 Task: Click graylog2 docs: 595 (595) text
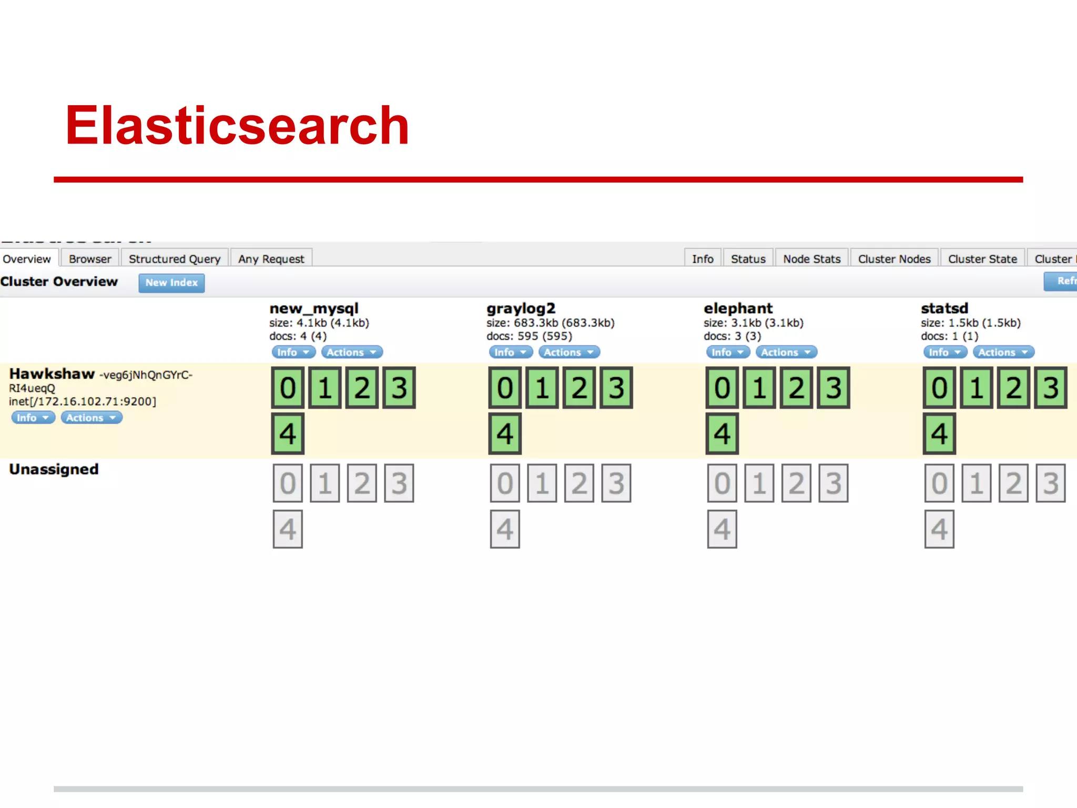[529, 336]
